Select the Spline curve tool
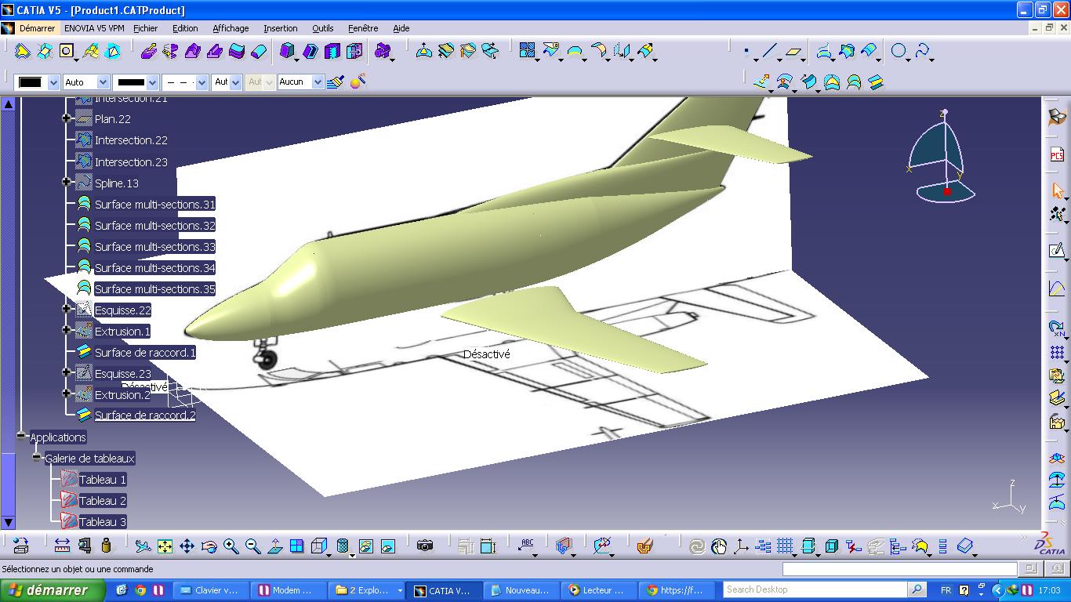Screen dimensions: 1071x602 923,52
